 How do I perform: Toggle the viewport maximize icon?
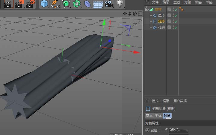click(x=140, y=13)
